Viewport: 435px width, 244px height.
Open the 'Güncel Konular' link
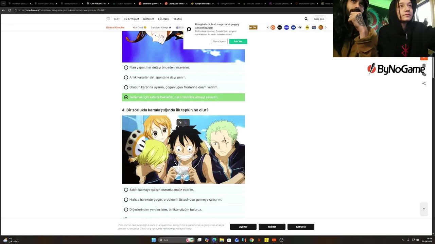(x=115, y=27)
